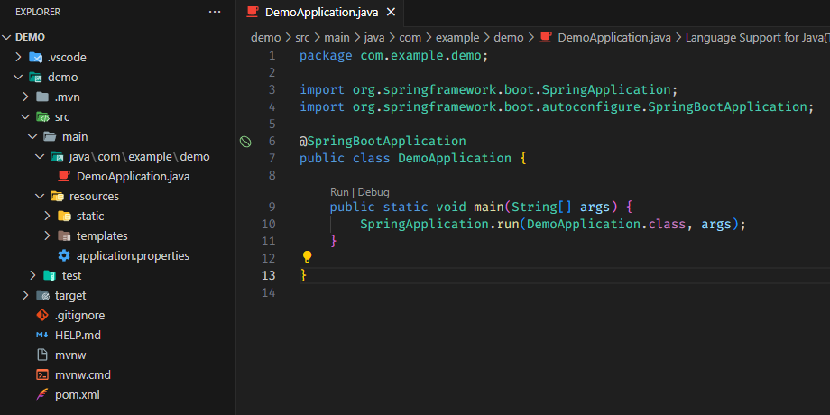Close the DemoApplication.java editor tab
Viewport: 830px width, 415px height.
390,12
